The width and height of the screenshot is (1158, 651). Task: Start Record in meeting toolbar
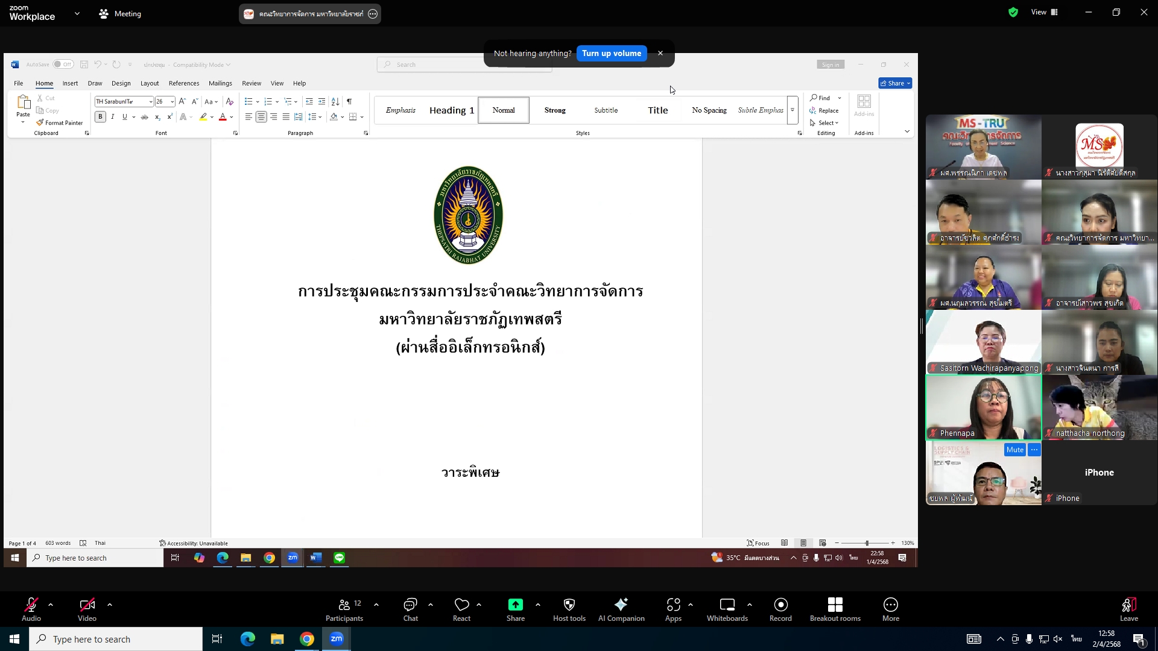[x=780, y=609]
